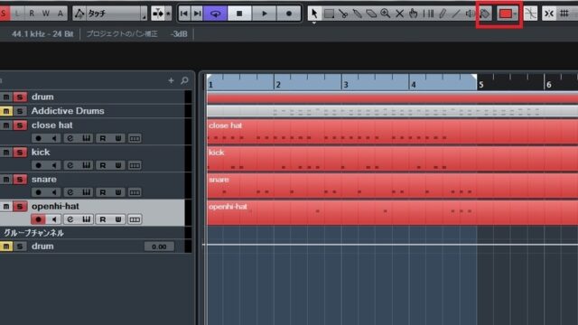Select the Split scissors tool
The height and width of the screenshot is (325, 578).
[x=343, y=14]
